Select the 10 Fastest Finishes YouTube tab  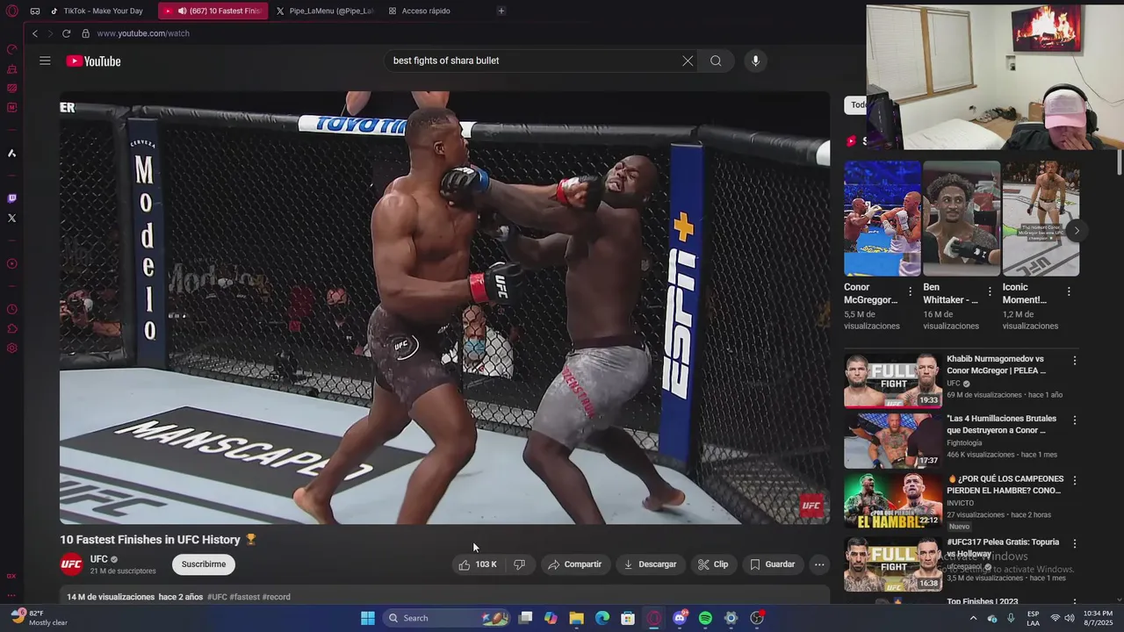(x=213, y=11)
